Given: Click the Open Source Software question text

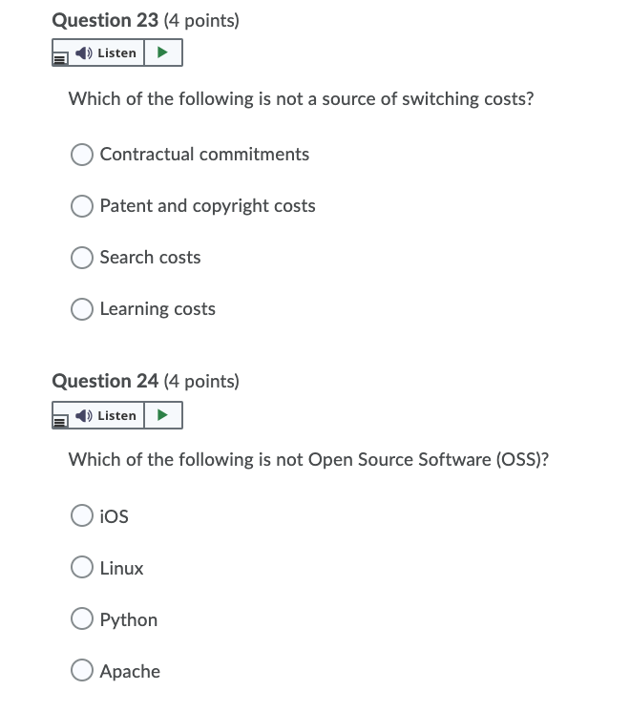Looking at the screenshot, I should click(x=308, y=460).
